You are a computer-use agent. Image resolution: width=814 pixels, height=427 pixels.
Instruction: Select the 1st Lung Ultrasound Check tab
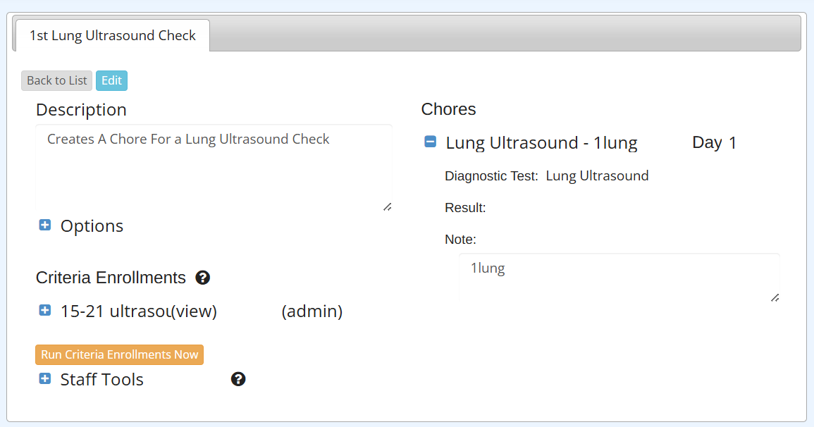point(112,35)
